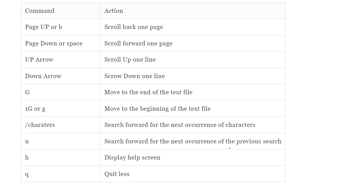
Task: Click the "h" command cell
Action: (27, 158)
